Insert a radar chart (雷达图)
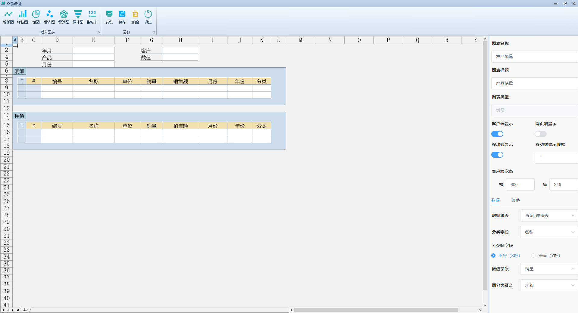The height and width of the screenshot is (313, 578). pyautogui.click(x=64, y=17)
